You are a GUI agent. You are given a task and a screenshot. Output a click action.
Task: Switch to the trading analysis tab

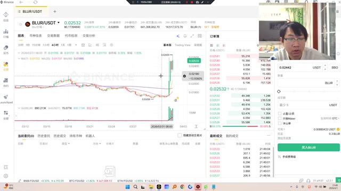(89, 36)
